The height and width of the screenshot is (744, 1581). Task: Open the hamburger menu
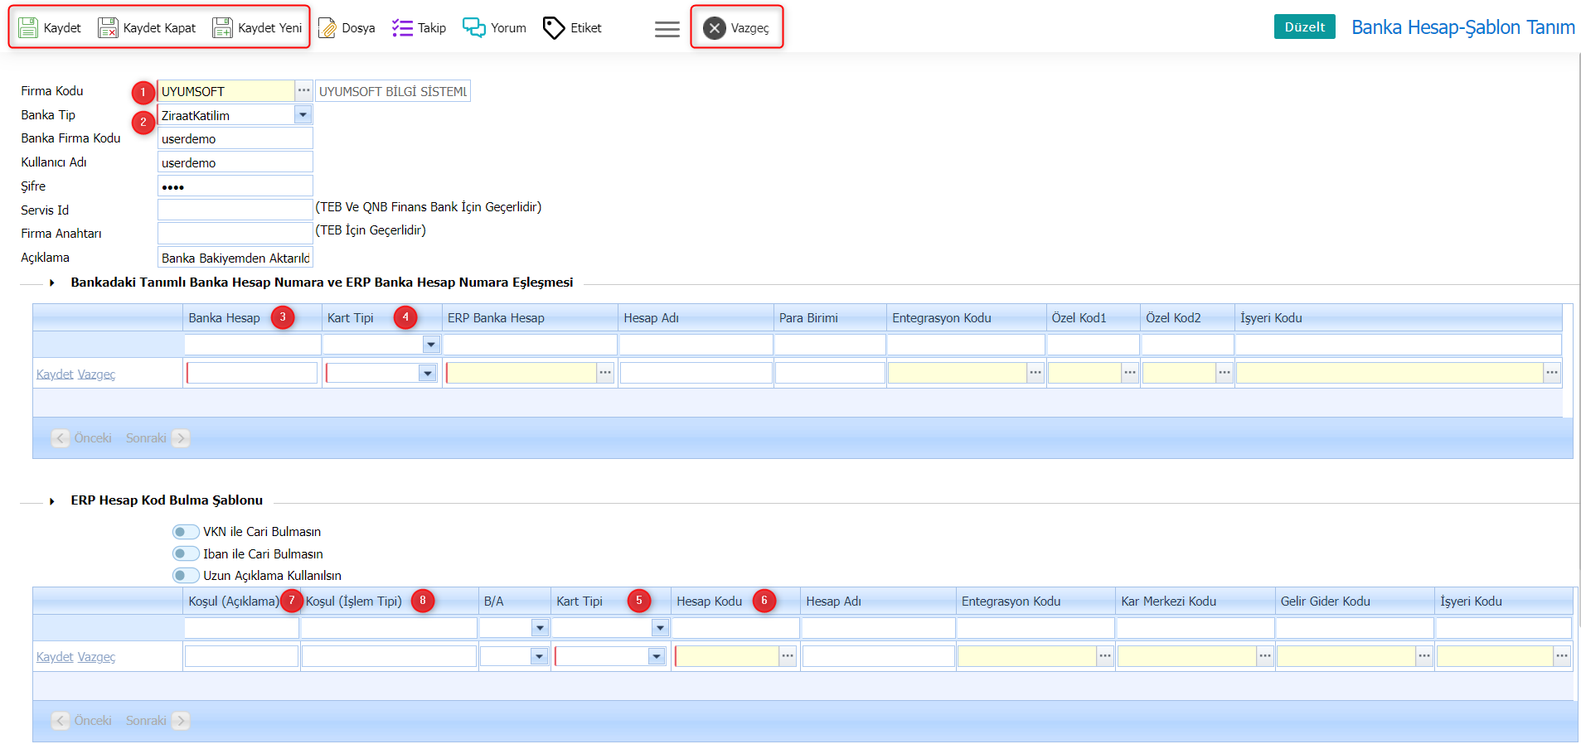[x=667, y=29]
